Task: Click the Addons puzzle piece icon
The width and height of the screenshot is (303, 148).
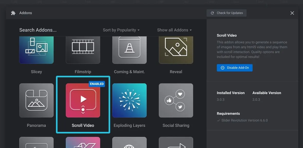Action: (x=13, y=13)
